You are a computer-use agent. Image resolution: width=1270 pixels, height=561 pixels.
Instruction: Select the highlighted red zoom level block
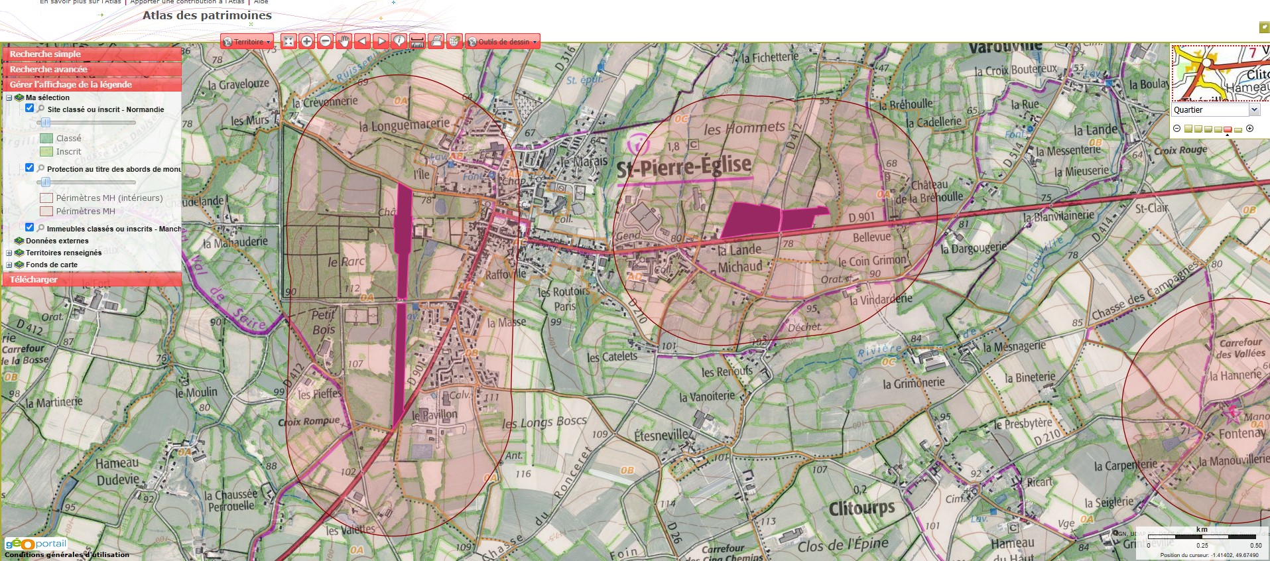pyautogui.click(x=1228, y=129)
